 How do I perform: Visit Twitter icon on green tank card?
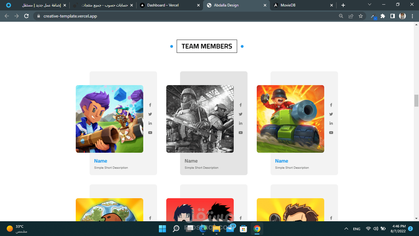pyautogui.click(x=331, y=114)
